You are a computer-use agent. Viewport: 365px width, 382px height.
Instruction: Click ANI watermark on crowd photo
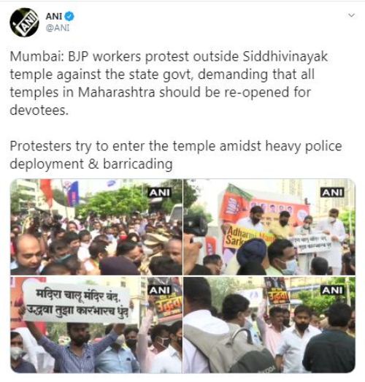point(160,193)
